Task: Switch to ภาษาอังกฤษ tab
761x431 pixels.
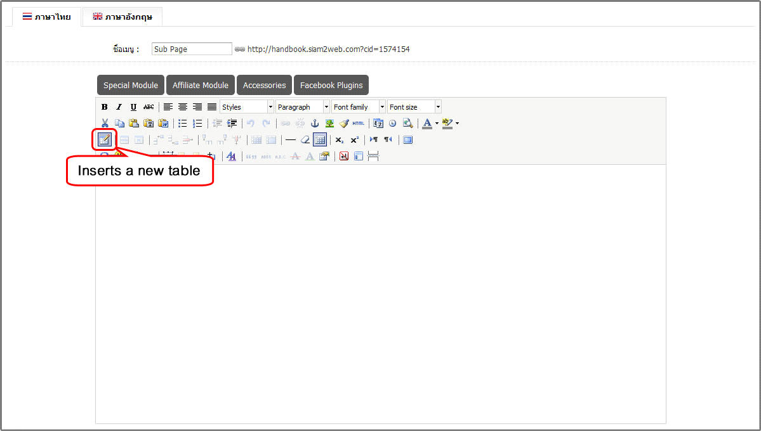Action: [122, 17]
